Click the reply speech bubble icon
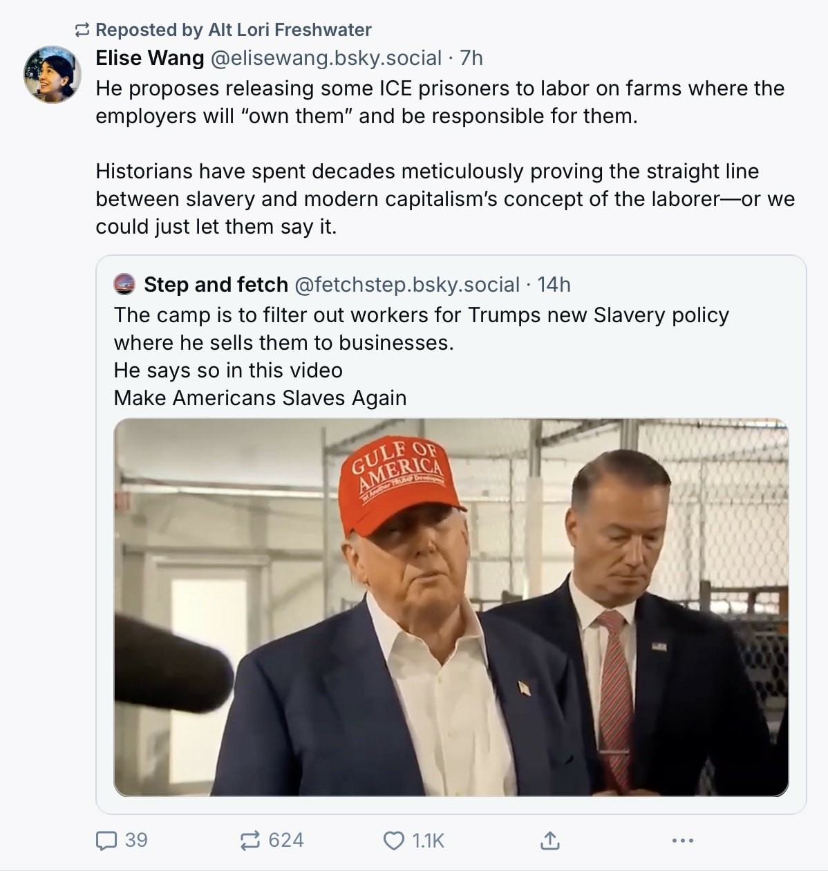Screen dimensions: 828x871 click(106, 841)
